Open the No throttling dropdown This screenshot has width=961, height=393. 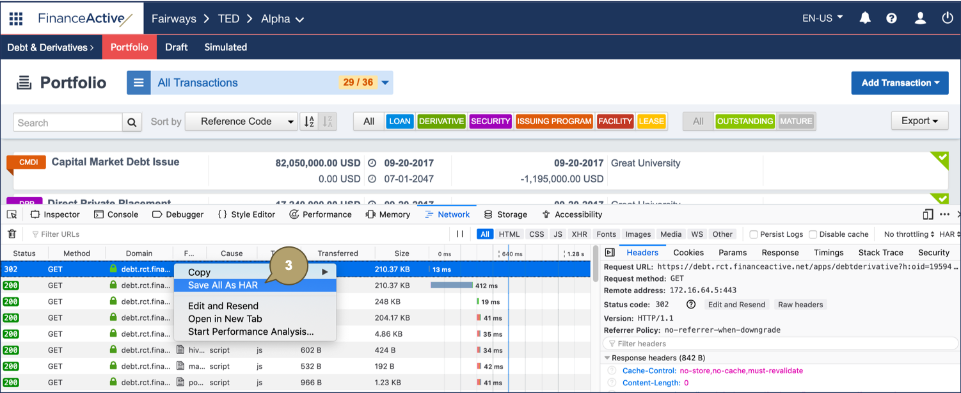[x=908, y=234]
